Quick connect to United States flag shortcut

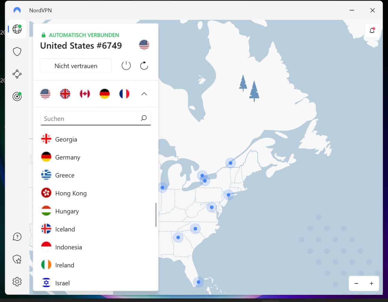coord(45,94)
